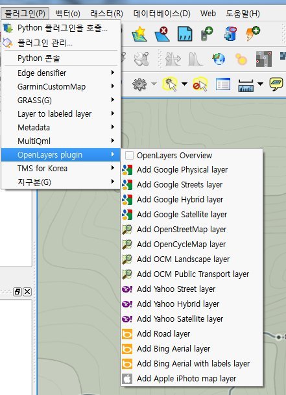Click the blue database cylinder icon
286x395 pixels.
click(230, 34)
